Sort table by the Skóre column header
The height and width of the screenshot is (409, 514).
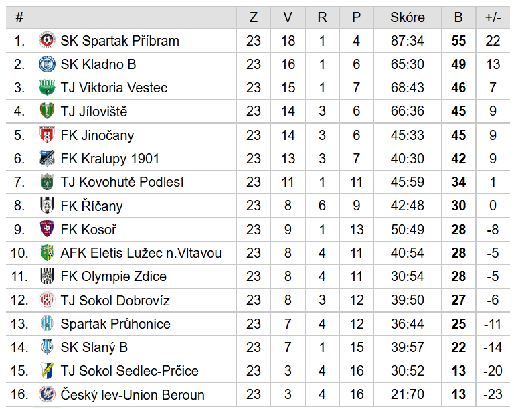pos(408,17)
